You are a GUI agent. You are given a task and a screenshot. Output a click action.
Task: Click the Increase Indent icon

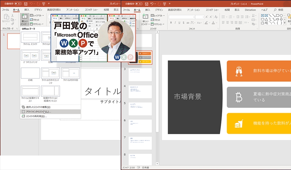coord(242,17)
